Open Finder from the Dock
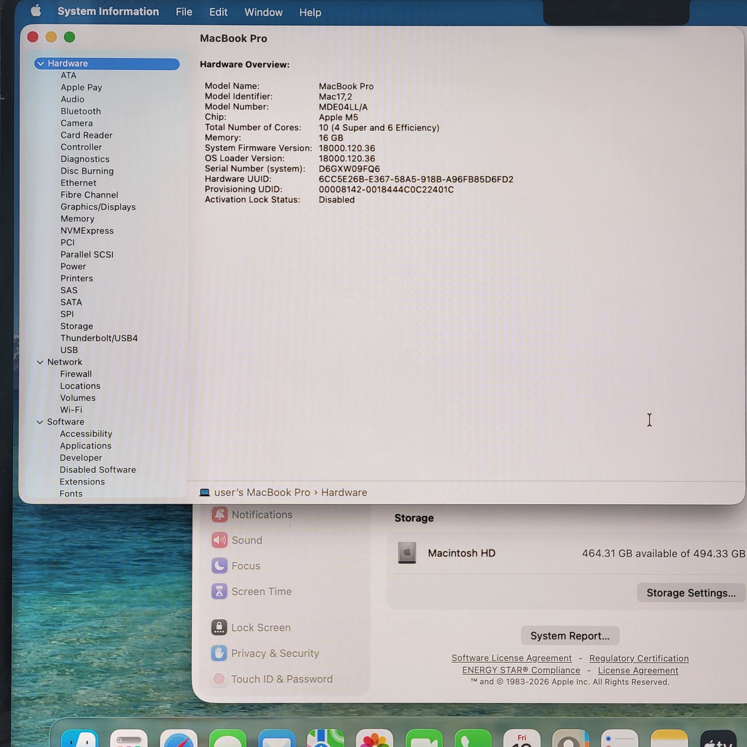Image resolution: width=747 pixels, height=747 pixels. click(x=80, y=739)
